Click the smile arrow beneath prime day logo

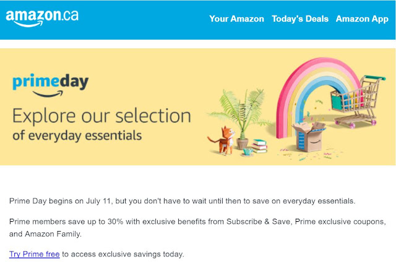tap(48, 94)
